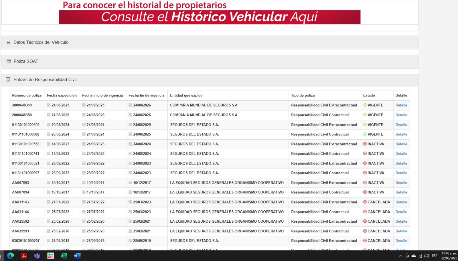Launch Adobe Acrobat from the taskbar
This screenshot has width=458, height=261.
point(24,256)
